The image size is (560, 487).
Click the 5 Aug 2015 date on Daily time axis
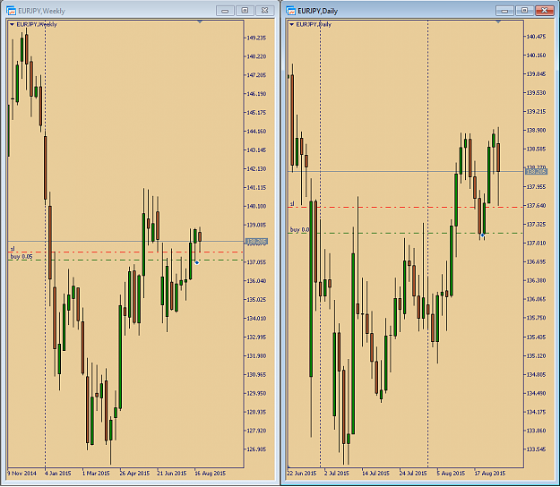(451, 474)
